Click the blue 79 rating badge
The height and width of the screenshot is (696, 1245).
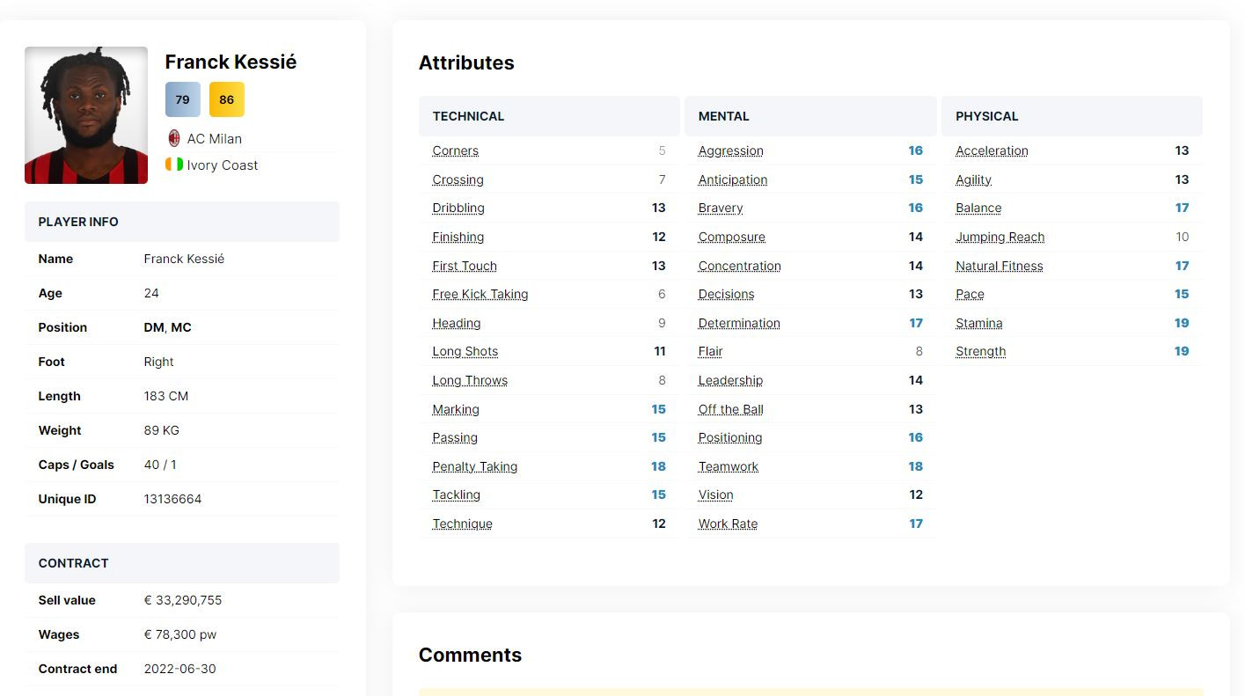[182, 99]
